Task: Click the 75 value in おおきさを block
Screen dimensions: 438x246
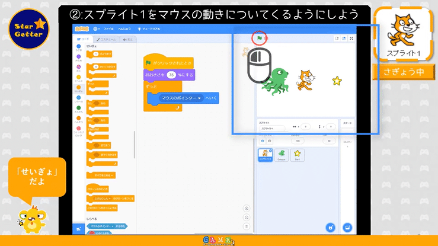Action: point(171,75)
